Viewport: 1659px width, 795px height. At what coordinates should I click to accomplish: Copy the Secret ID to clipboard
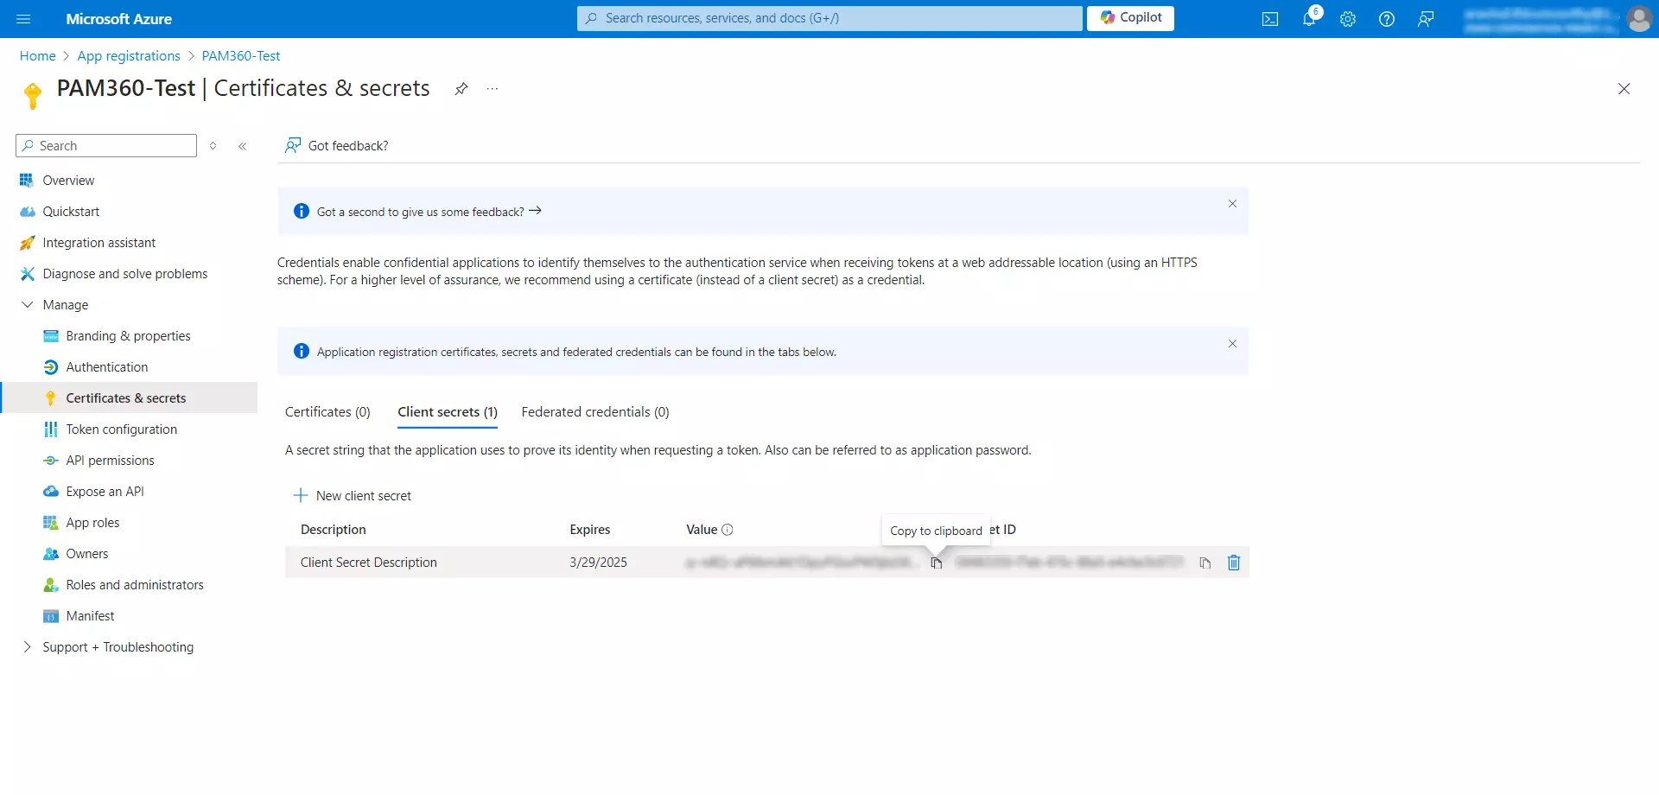click(1205, 563)
